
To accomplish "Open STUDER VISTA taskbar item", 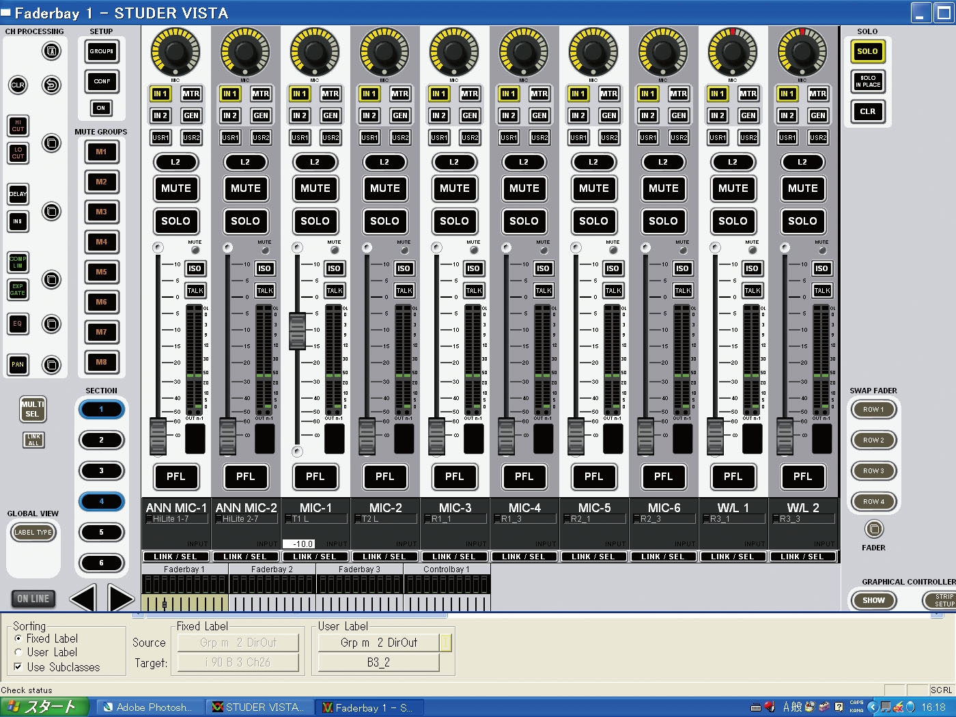I will 259,707.
